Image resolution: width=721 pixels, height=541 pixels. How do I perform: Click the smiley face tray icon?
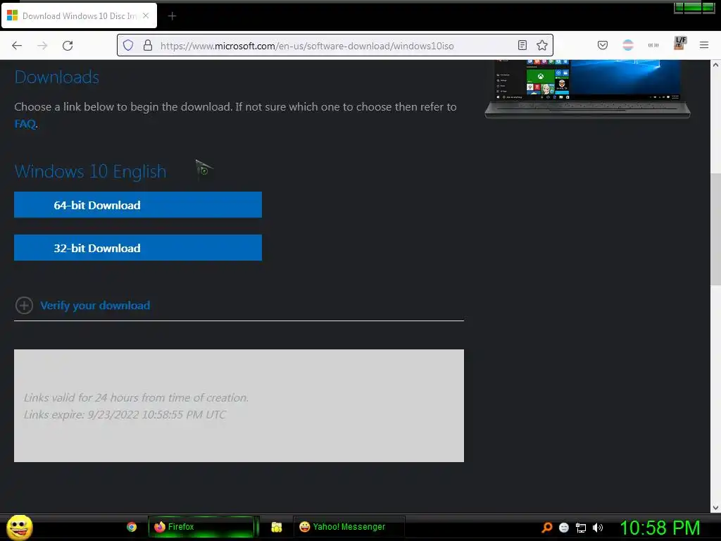click(564, 528)
